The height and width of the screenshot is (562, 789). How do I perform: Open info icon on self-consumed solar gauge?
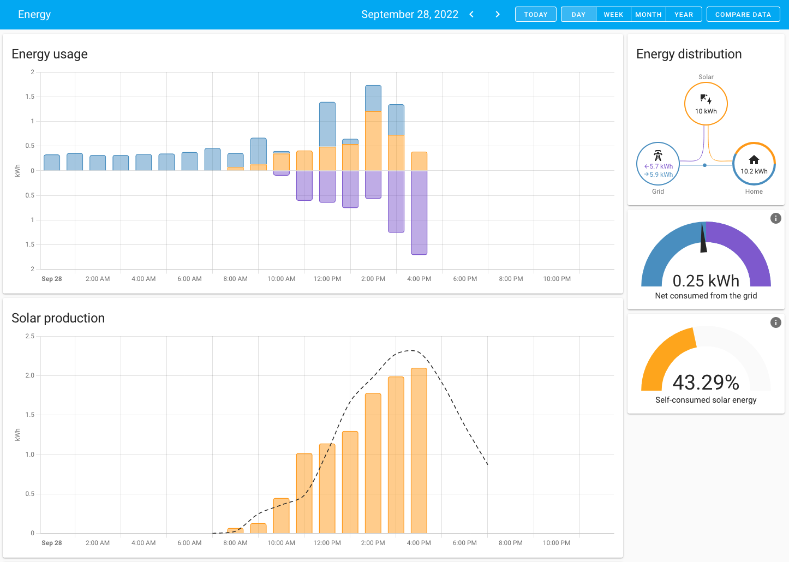pos(775,322)
